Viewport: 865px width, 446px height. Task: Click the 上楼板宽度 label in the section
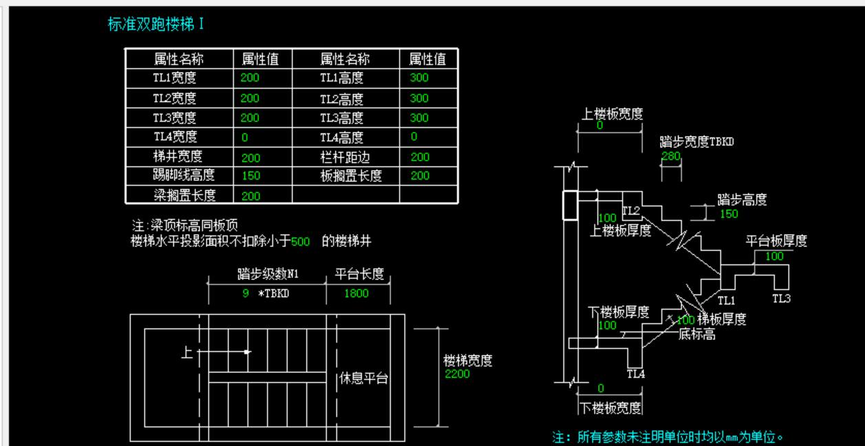tap(612, 114)
